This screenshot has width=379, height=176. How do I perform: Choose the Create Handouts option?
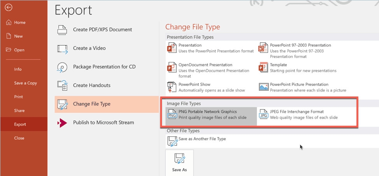pos(107,85)
